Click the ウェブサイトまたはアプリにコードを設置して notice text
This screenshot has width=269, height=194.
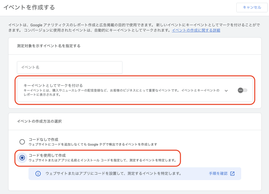coord(113,173)
